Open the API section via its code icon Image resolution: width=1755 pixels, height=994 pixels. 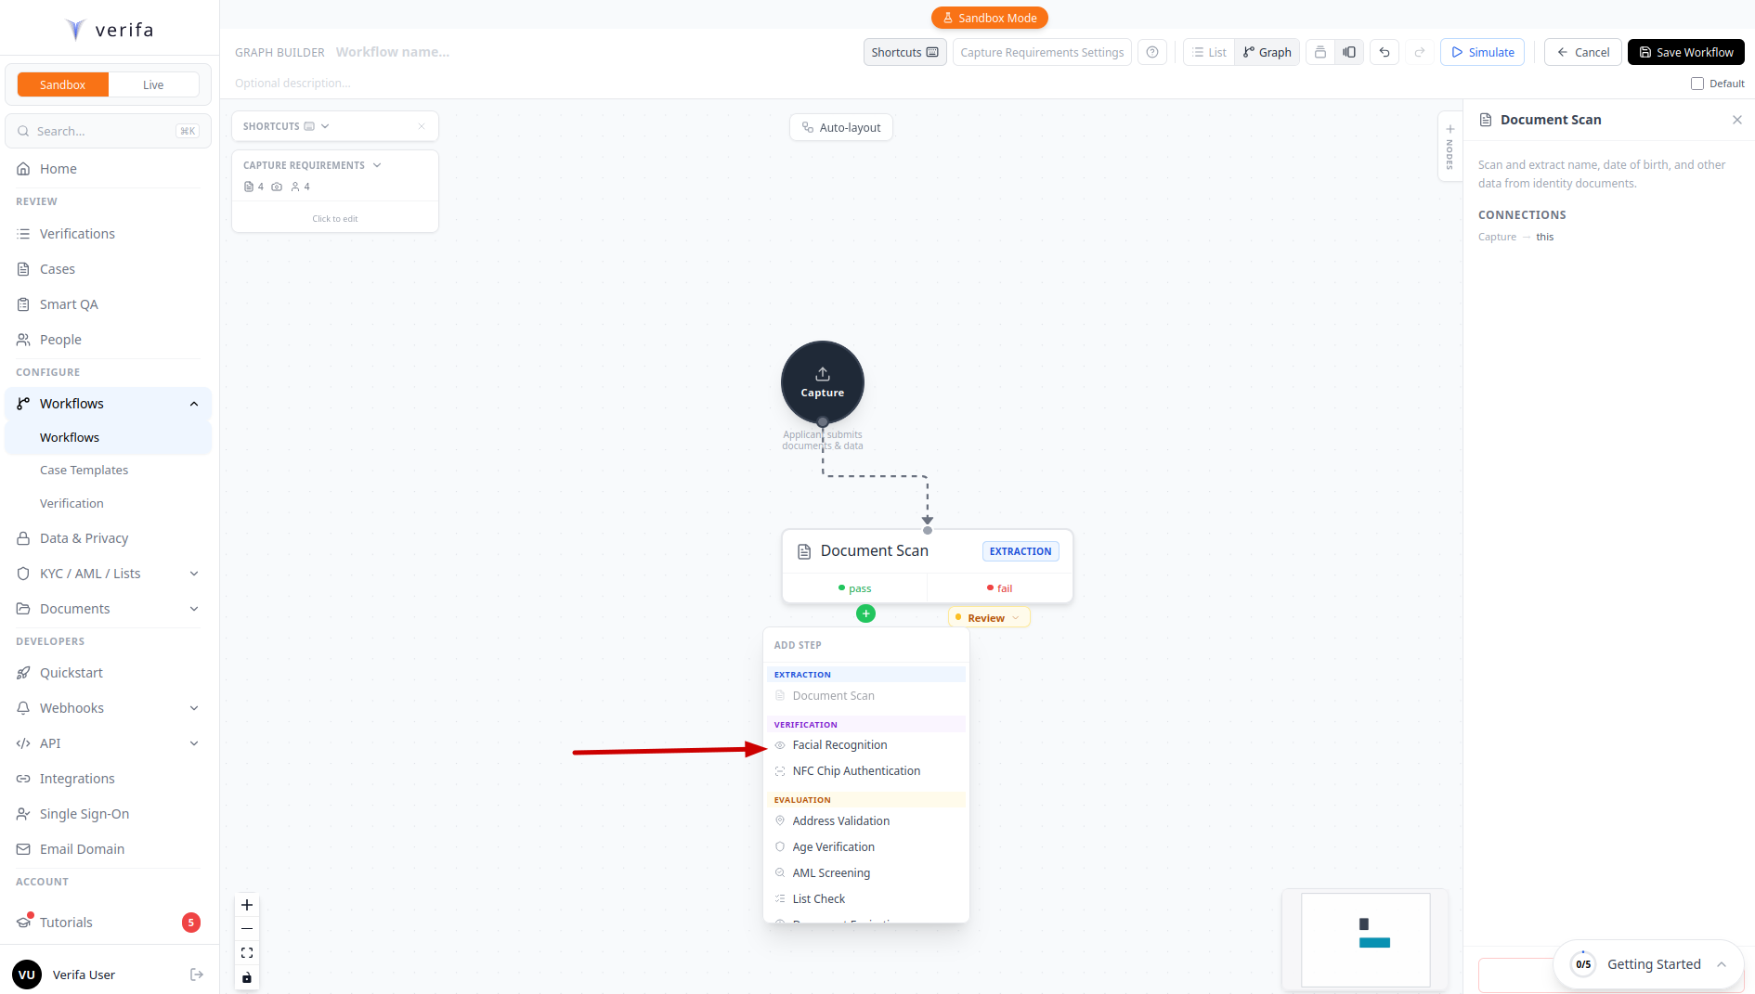pyautogui.click(x=22, y=742)
